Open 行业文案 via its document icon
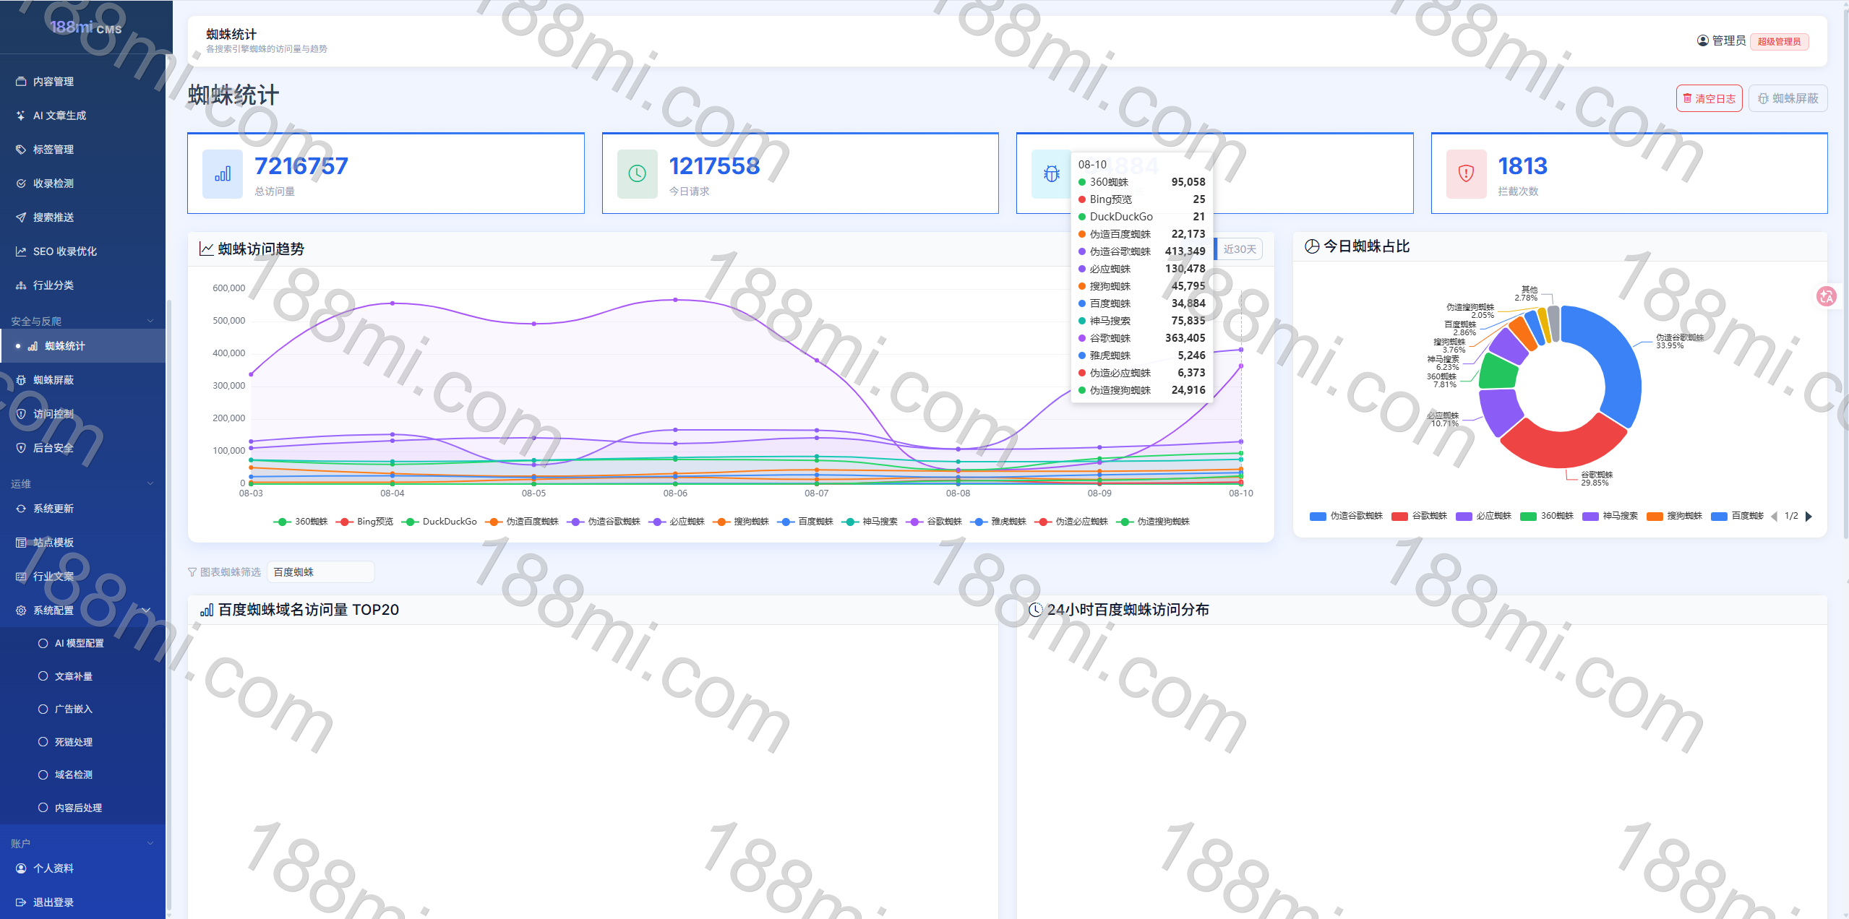This screenshot has width=1849, height=919. [x=21, y=577]
